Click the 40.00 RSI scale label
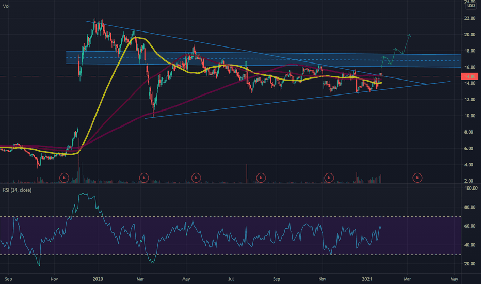 click(470, 245)
